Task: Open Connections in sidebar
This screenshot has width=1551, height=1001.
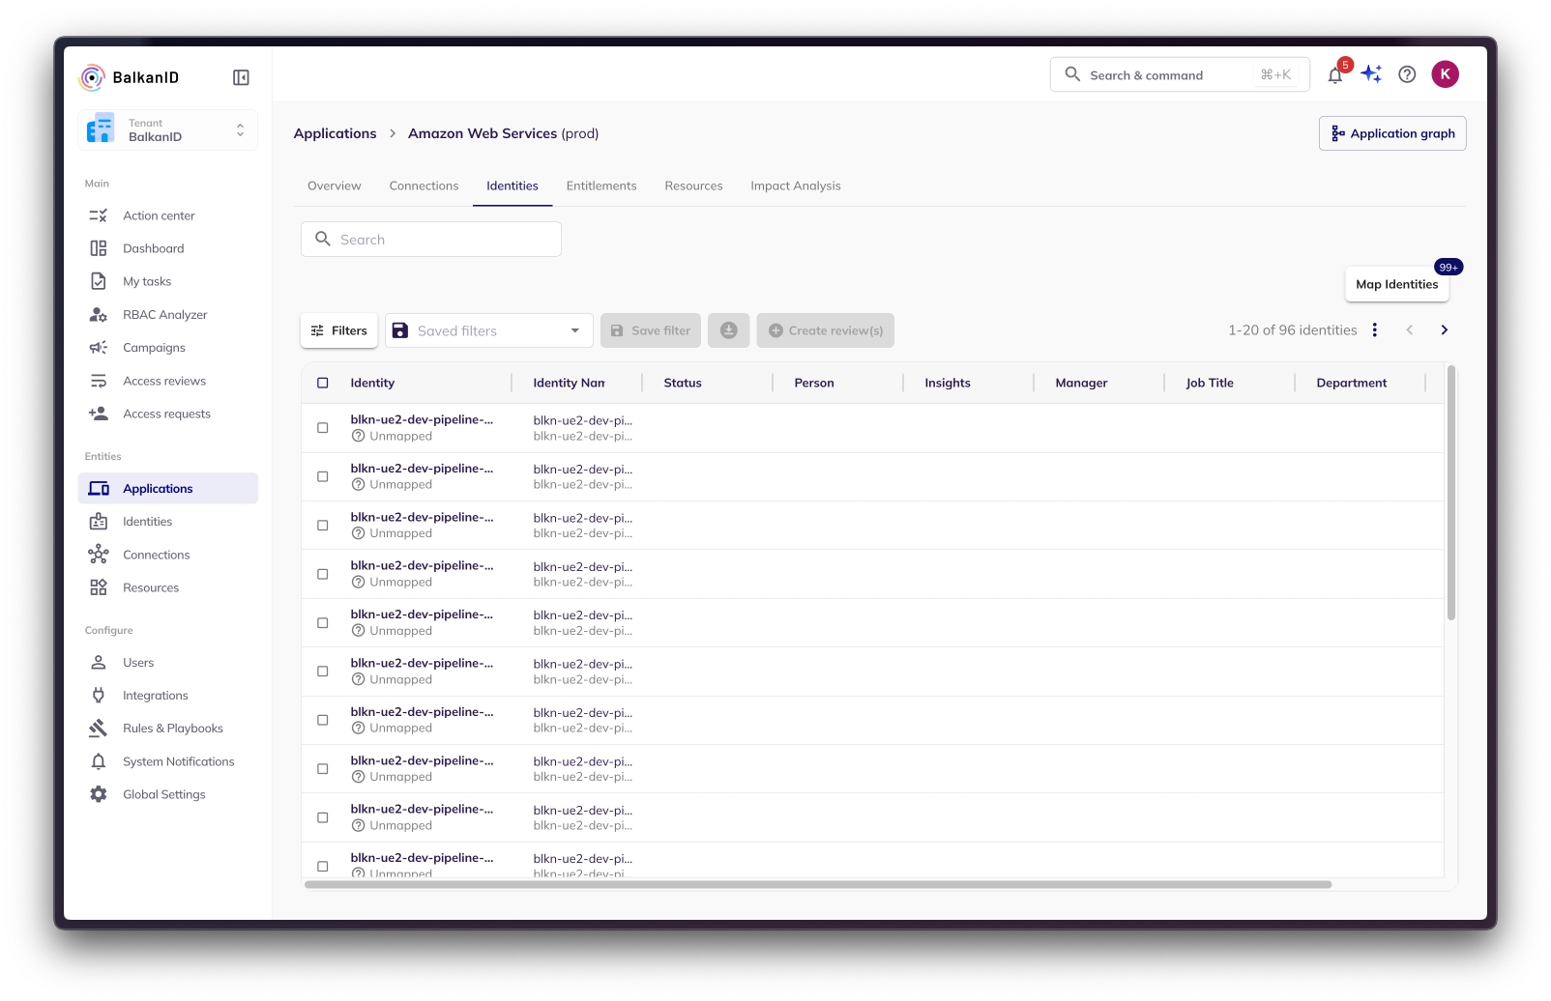Action: pos(167,555)
